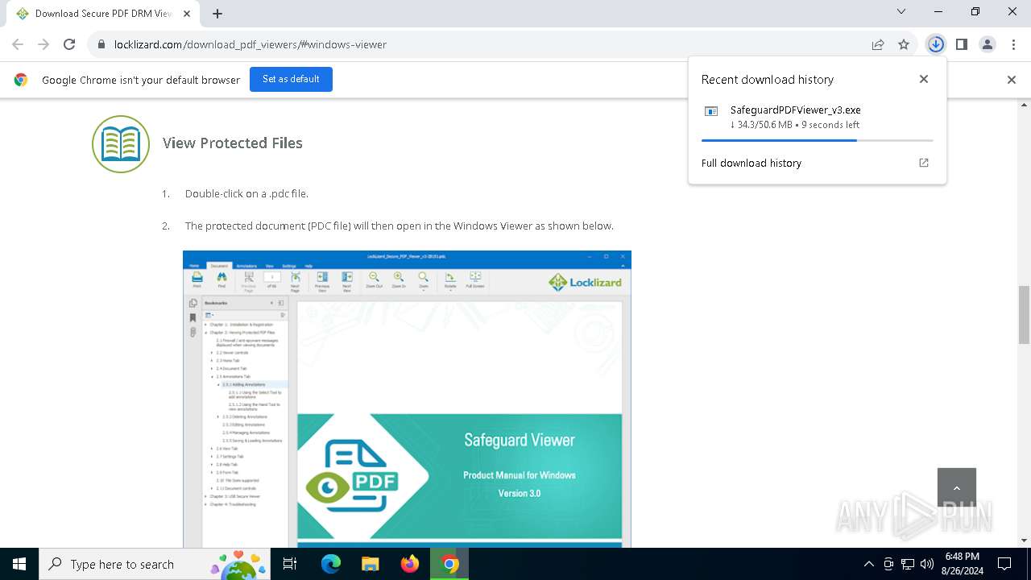Open Task View on taskbar
Viewport: 1031px width, 580px height.
point(290,564)
